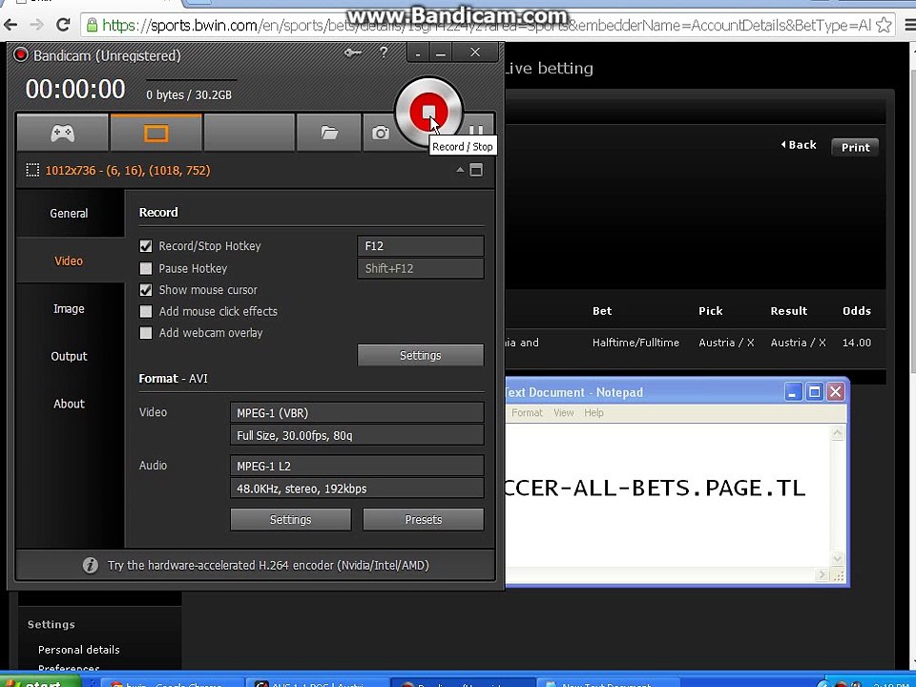The height and width of the screenshot is (687, 916).
Task: Click the bwin URL address bar
Action: [487, 25]
